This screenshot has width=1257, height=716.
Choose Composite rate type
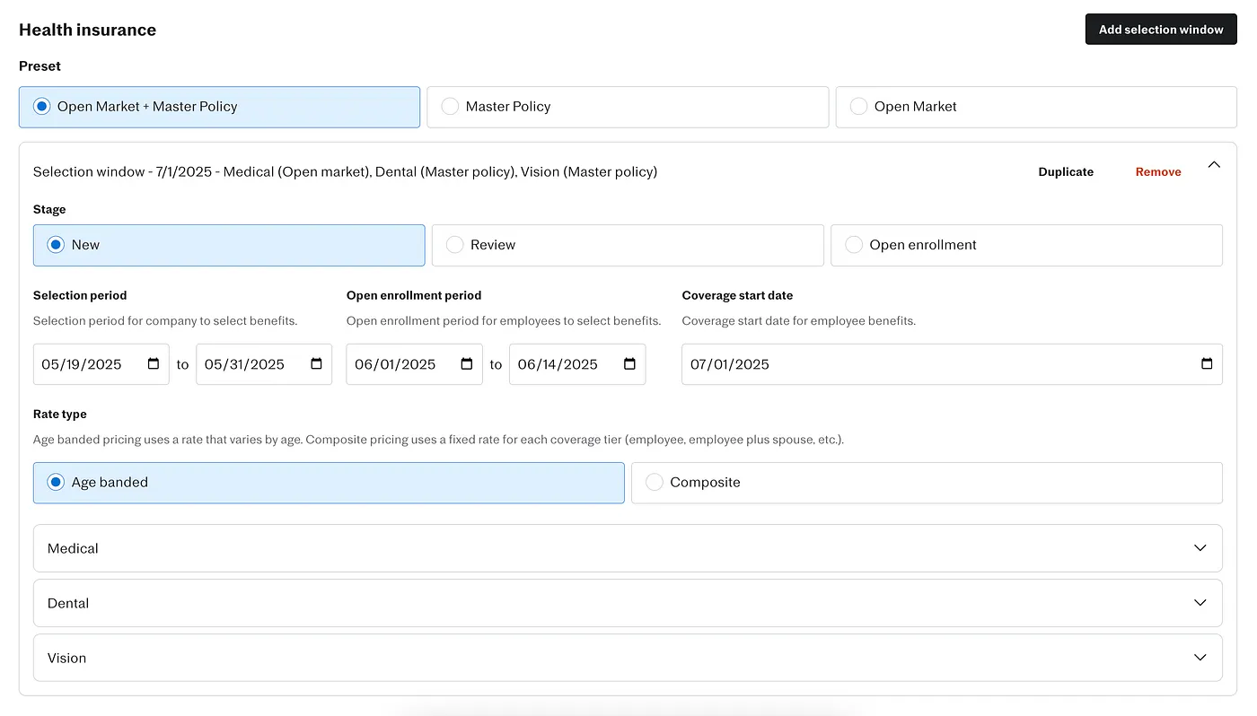927,483
